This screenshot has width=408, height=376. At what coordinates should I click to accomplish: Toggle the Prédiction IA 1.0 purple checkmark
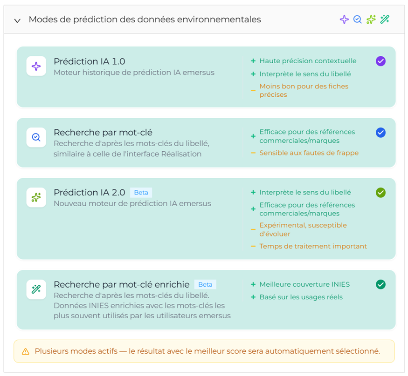click(380, 61)
